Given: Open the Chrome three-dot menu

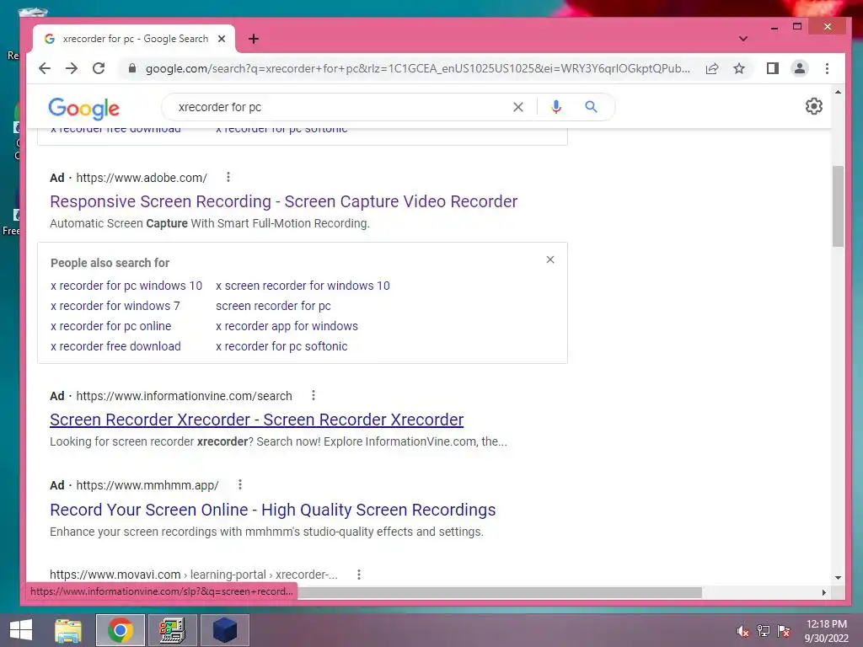Looking at the screenshot, I should (x=827, y=68).
